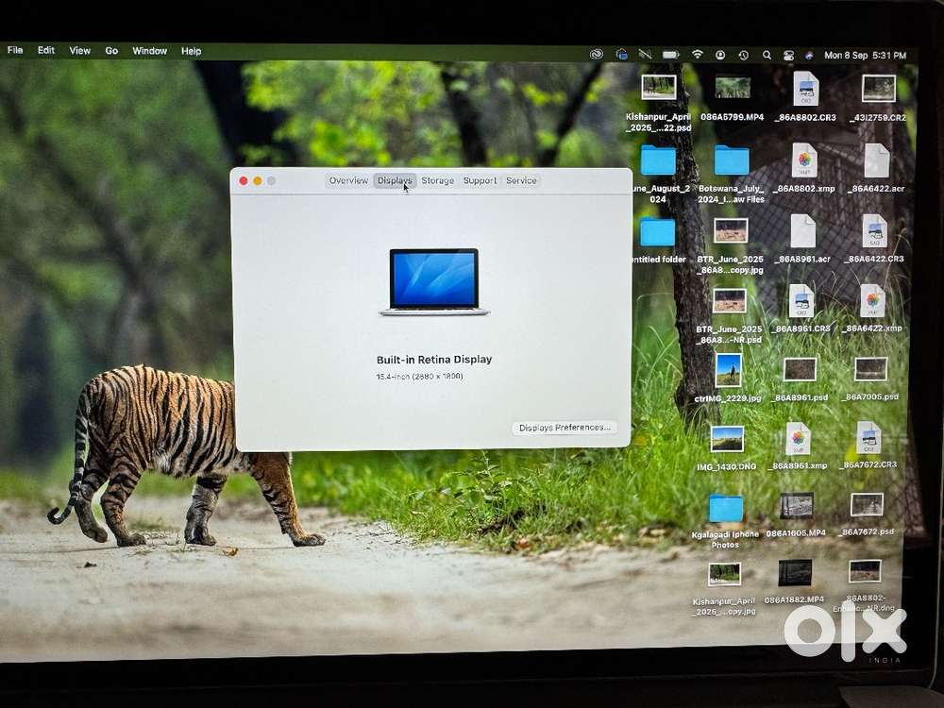Image resolution: width=944 pixels, height=708 pixels.
Task: Select the _86A8802.xmp file icon
Action: tap(804, 160)
